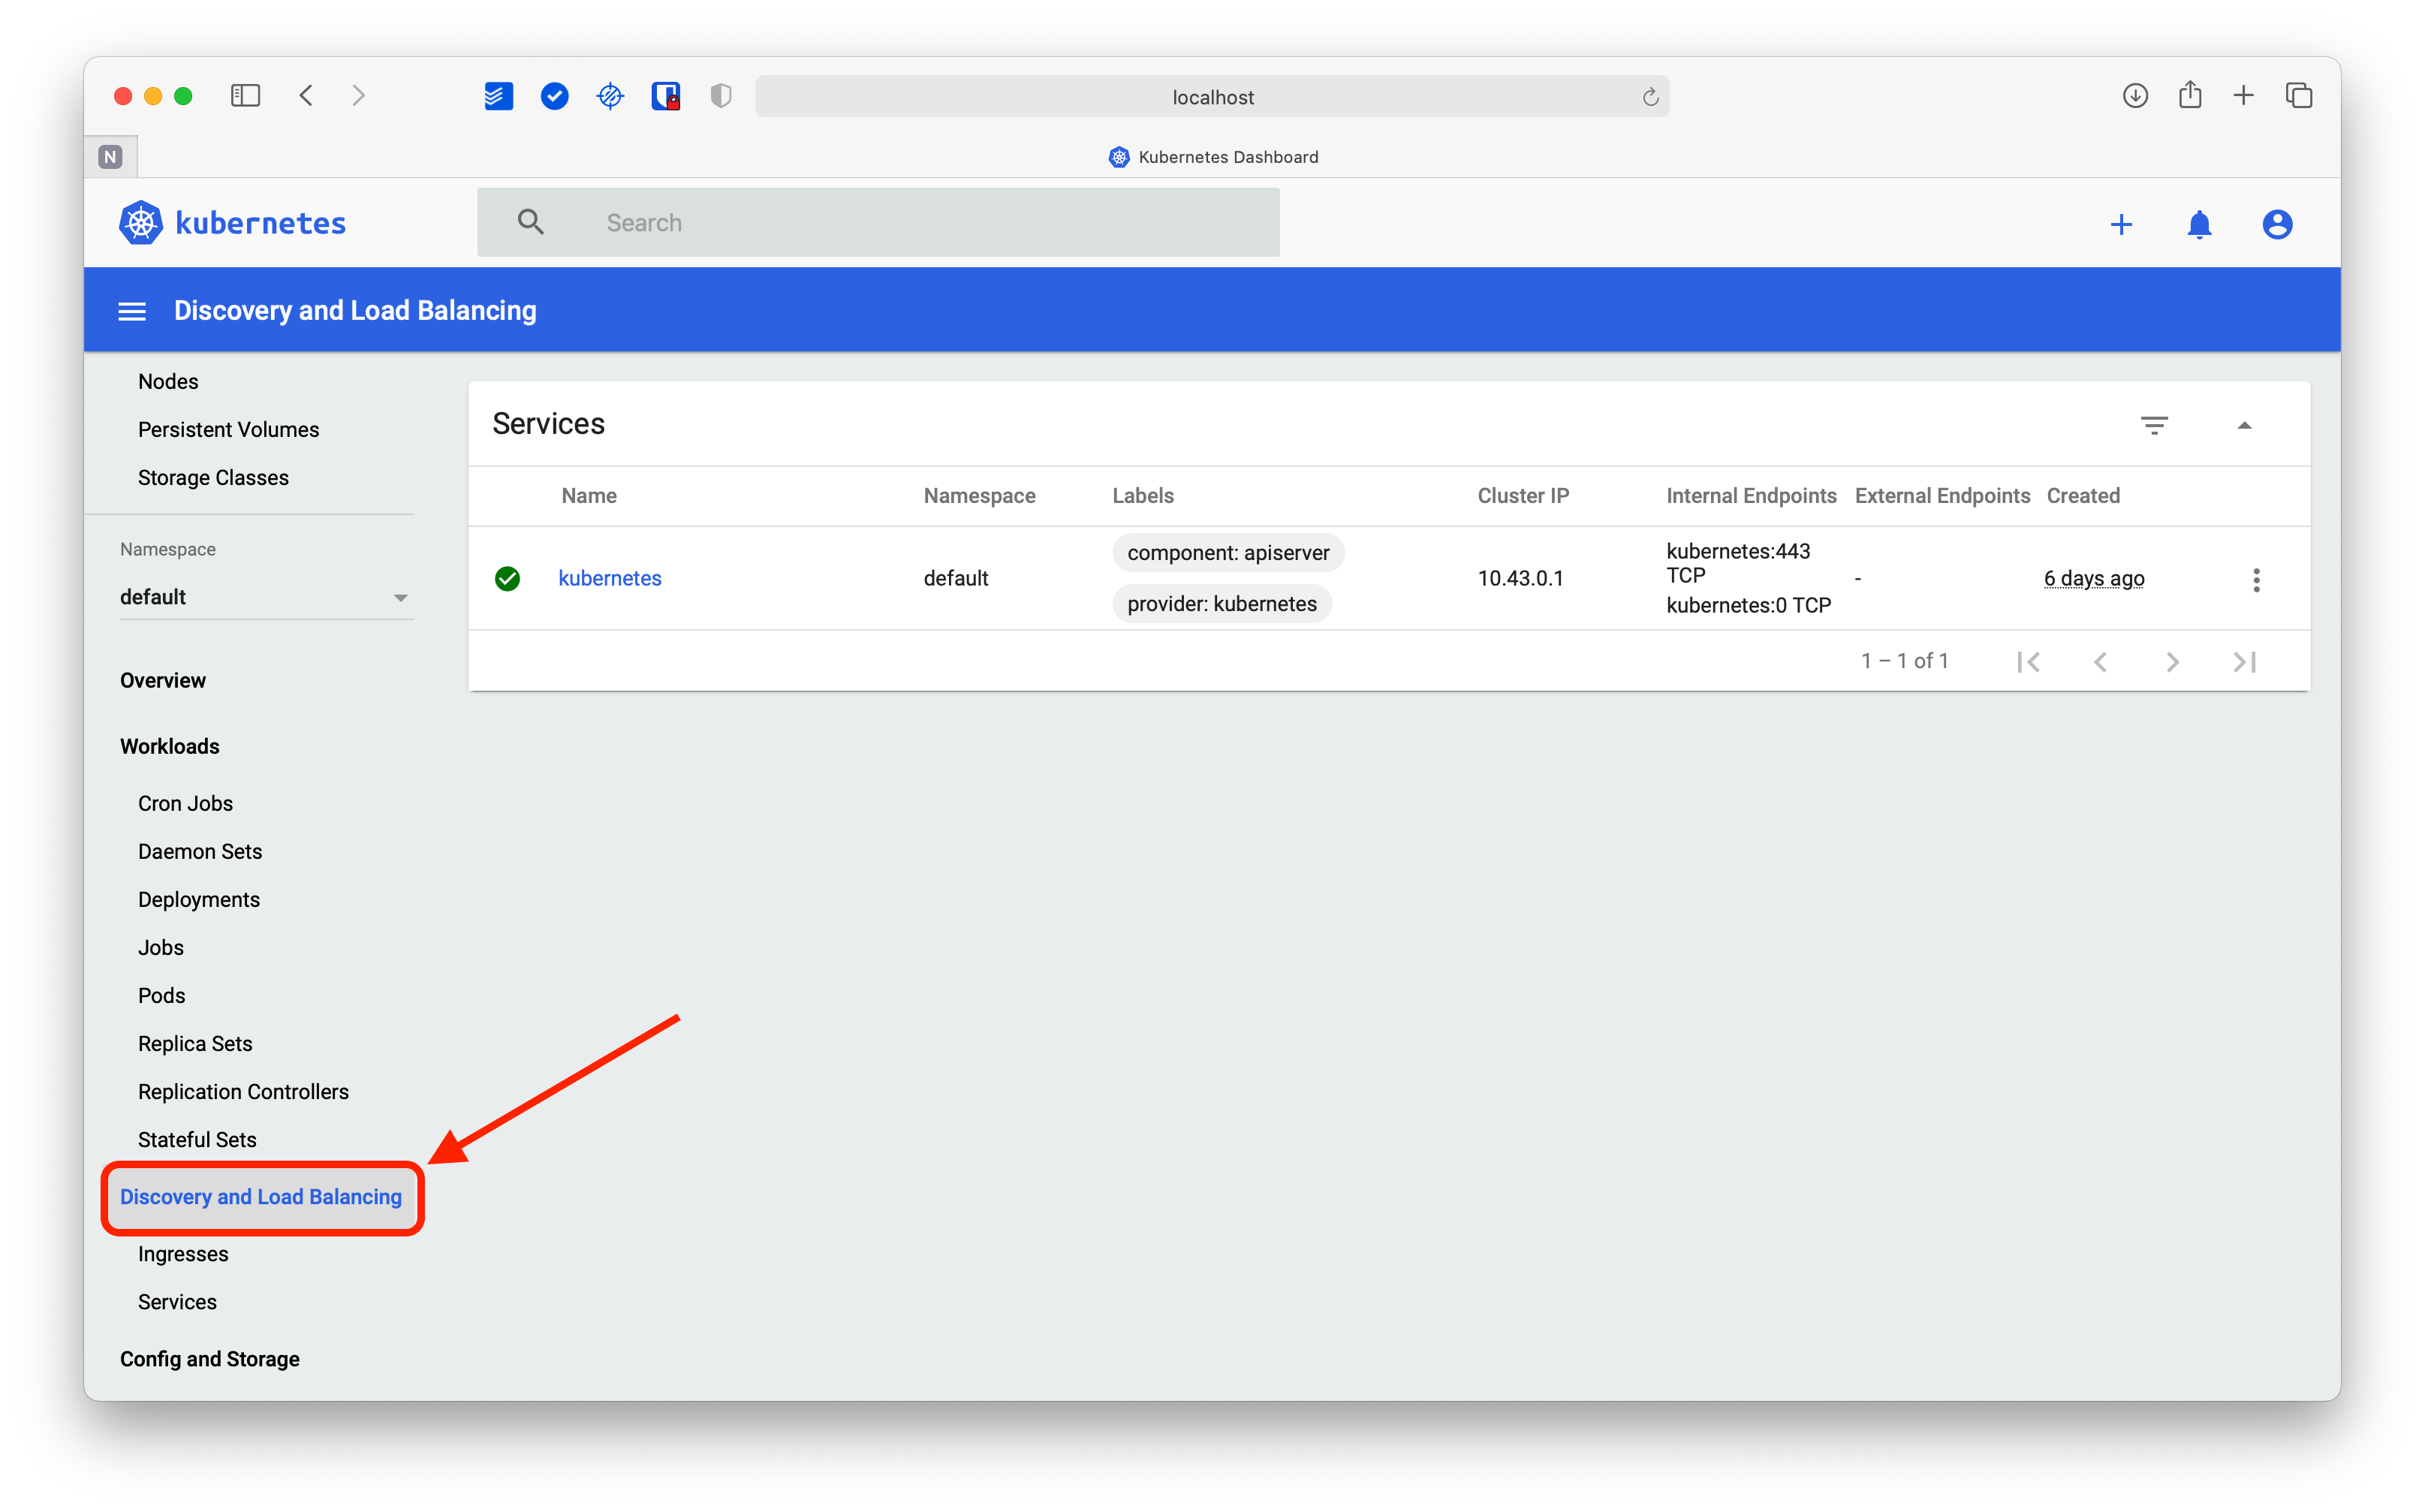Select Discovery and Load Balancing sidebar item
The width and height of the screenshot is (2425, 1512).
(x=261, y=1197)
